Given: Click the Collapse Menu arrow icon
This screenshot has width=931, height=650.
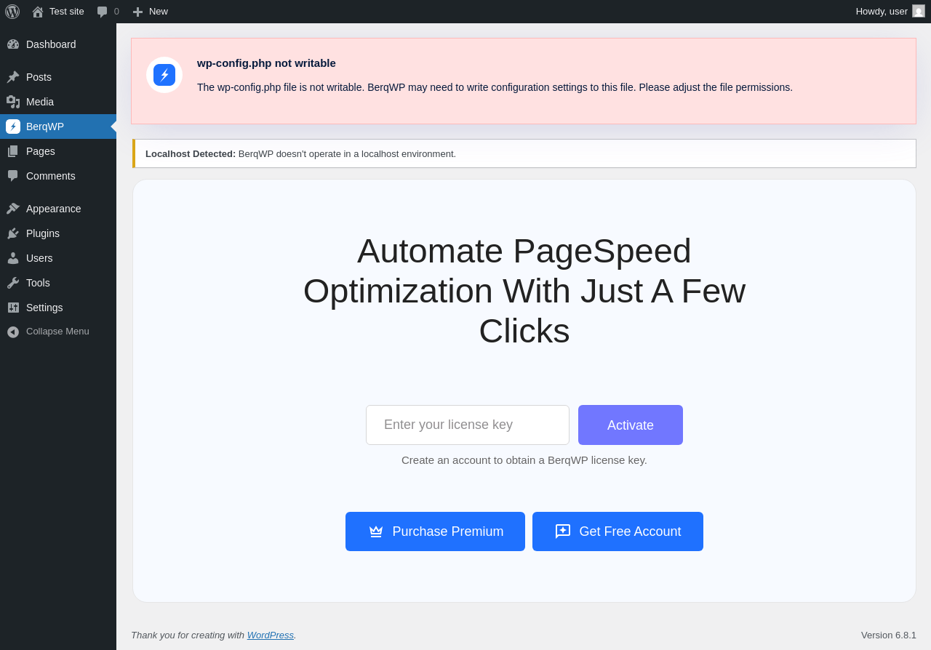Looking at the screenshot, I should point(13,332).
